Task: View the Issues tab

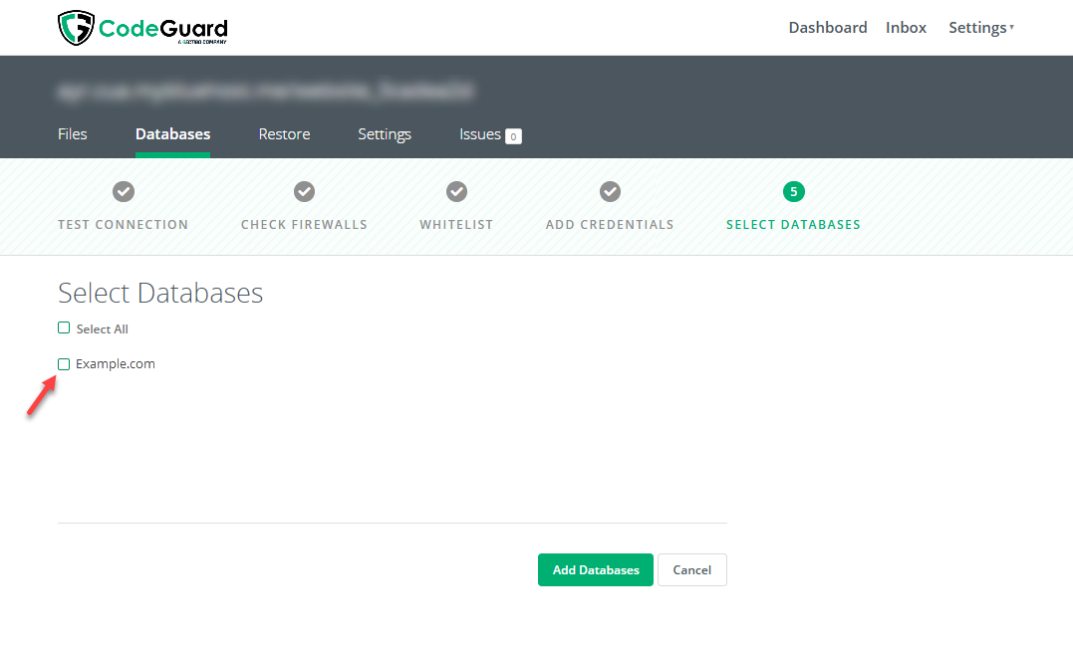Action: click(479, 134)
